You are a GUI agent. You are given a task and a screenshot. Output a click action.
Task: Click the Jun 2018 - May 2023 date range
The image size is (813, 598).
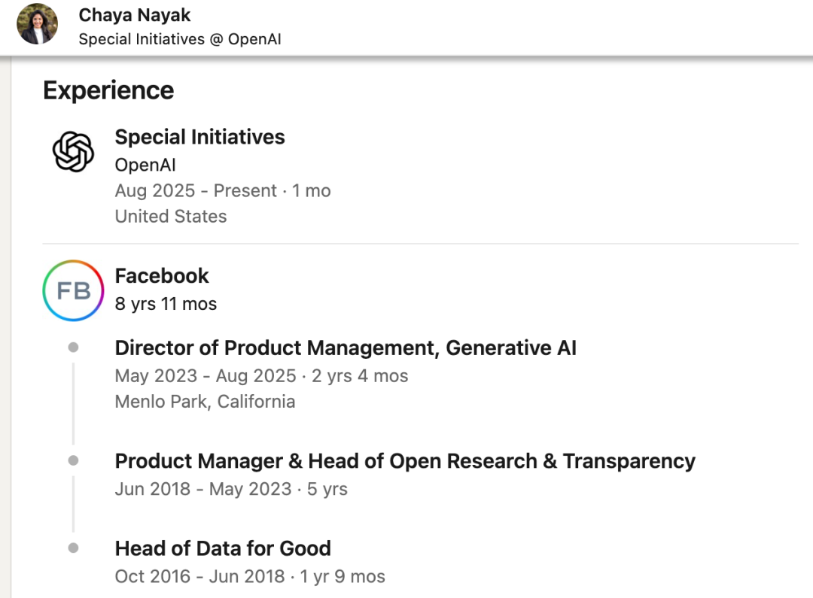coord(203,489)
